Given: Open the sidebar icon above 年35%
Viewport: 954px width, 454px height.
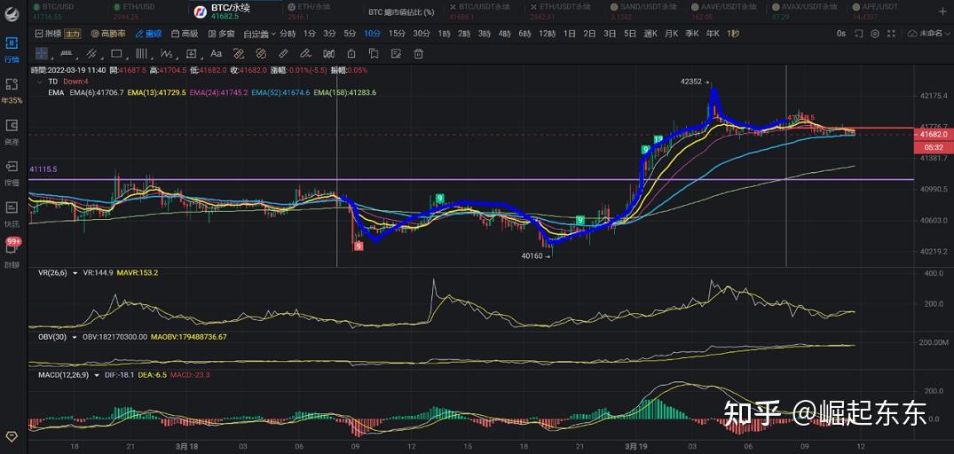Looking at the screenshot, I should click(x=12, y=84).
